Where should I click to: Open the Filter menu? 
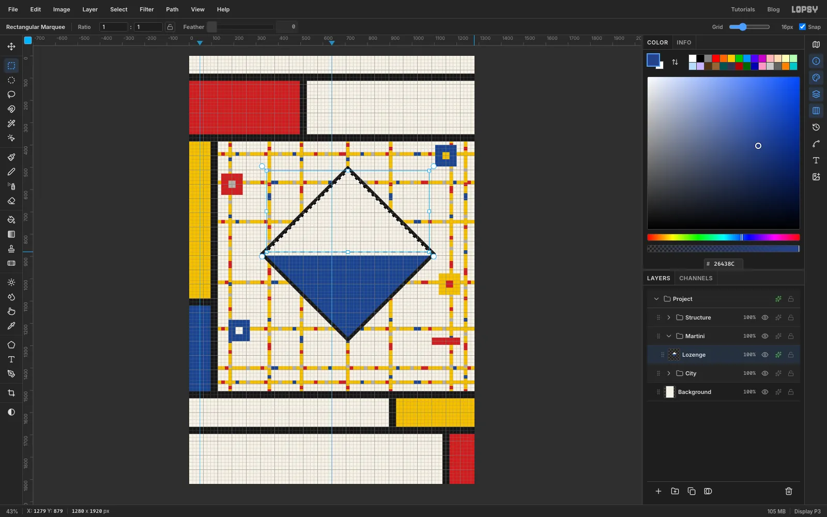pyautogui.click(x=147, y=9)
